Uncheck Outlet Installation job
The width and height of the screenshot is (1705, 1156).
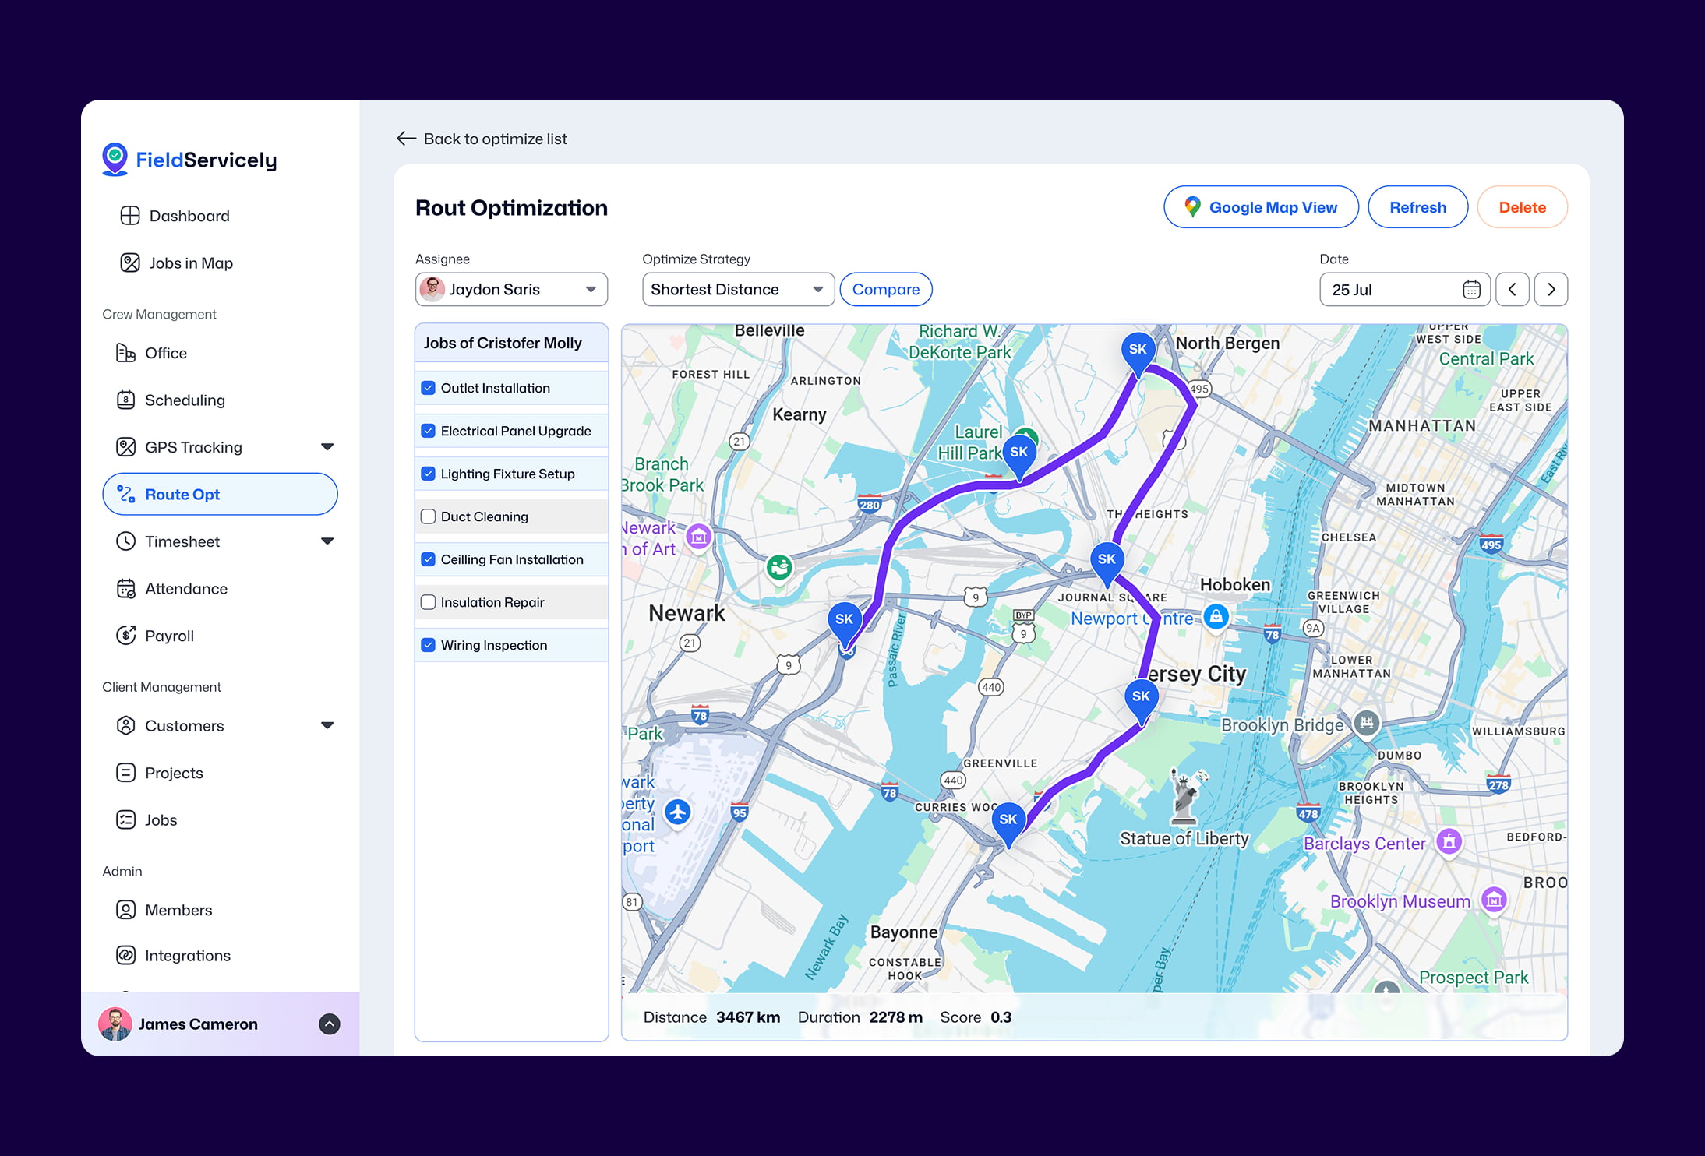(x=428, y=388)
